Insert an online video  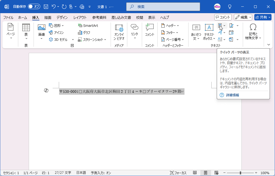tap(119, 32)
